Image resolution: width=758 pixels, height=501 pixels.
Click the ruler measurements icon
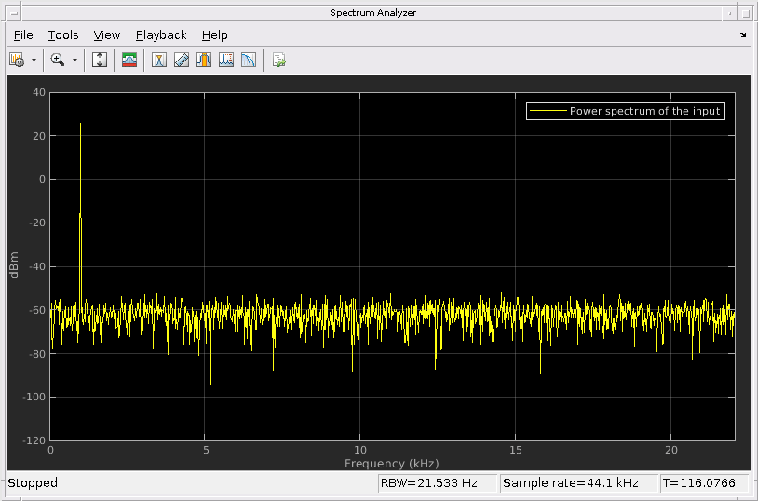182,60
